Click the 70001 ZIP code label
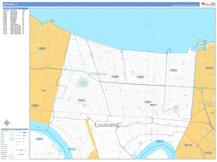 pyautogui.click(x=147, y=102)
